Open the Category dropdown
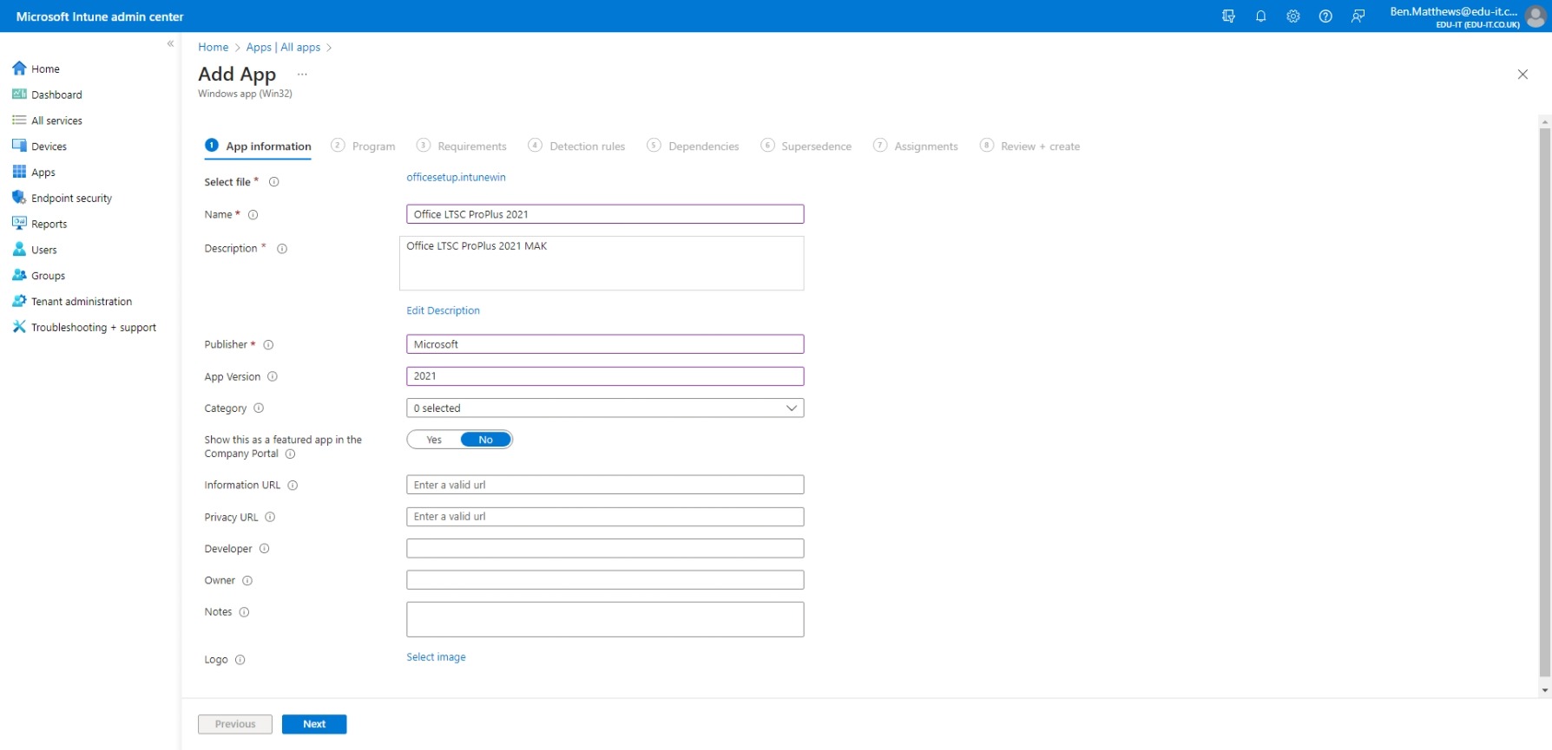The height and width of the screenshot is (750, 1552). (605, 408)
